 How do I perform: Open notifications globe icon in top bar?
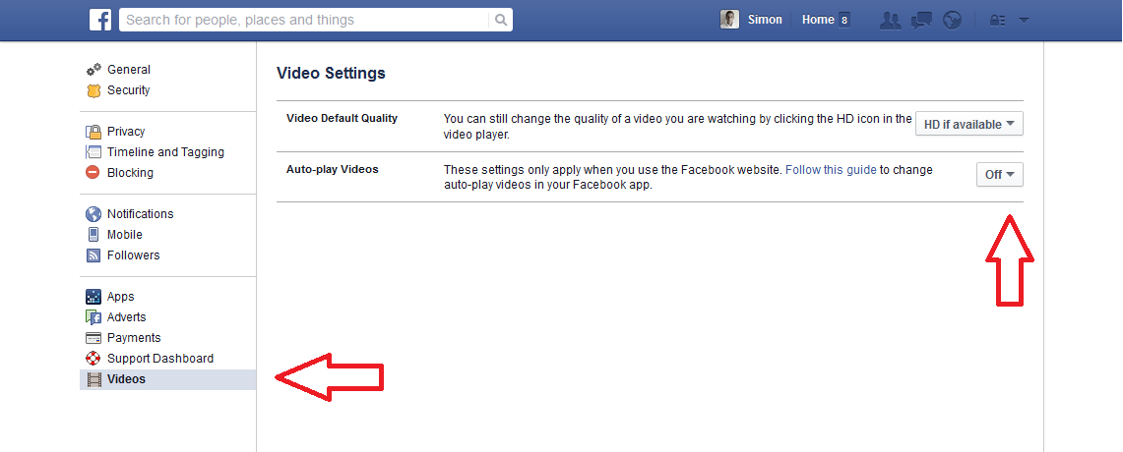tap(952, 20)
